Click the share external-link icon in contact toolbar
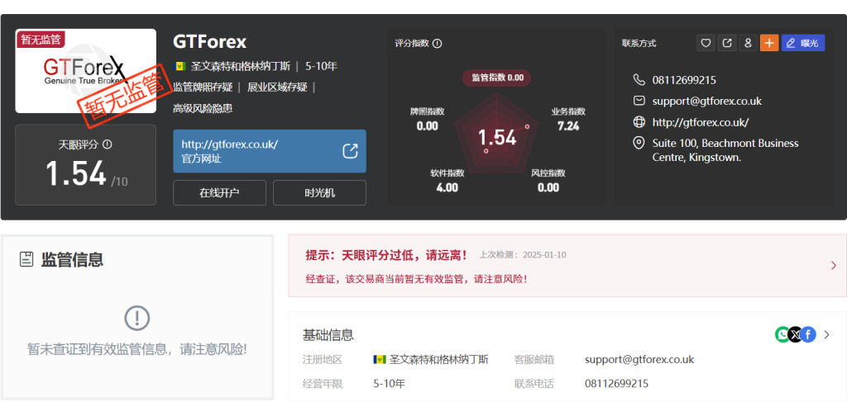Viewport: 847px width, 416px height. point(727,43)
